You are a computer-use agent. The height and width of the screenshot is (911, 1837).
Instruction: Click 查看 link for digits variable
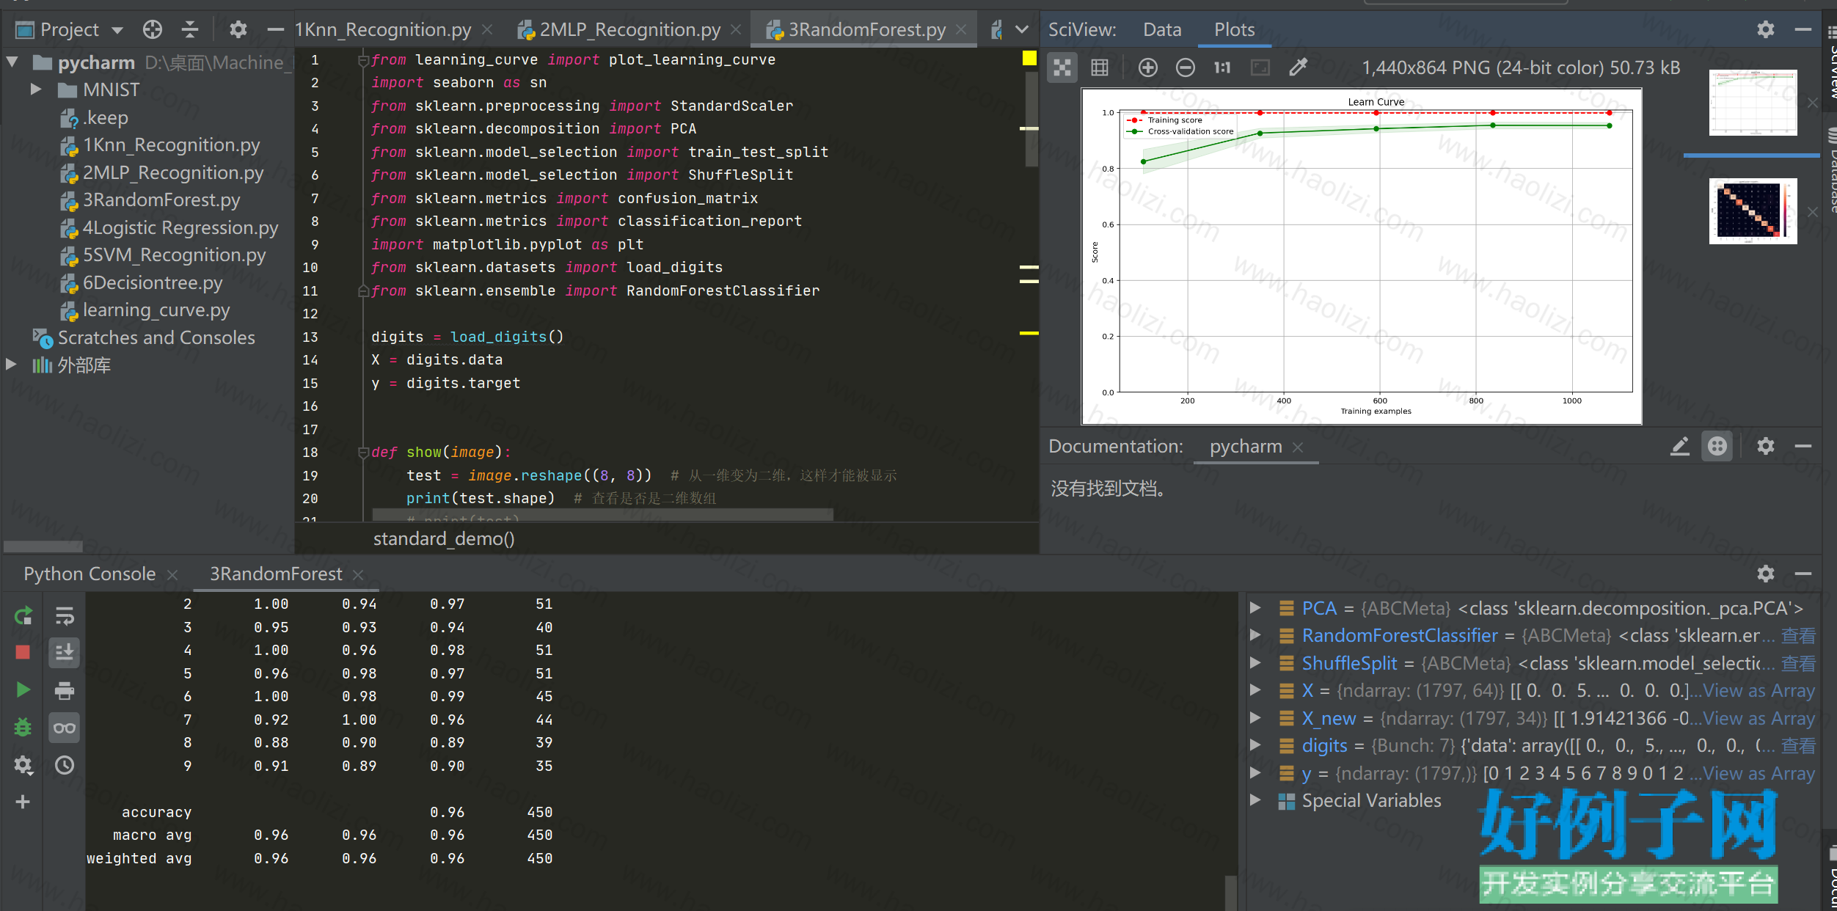1799,745
